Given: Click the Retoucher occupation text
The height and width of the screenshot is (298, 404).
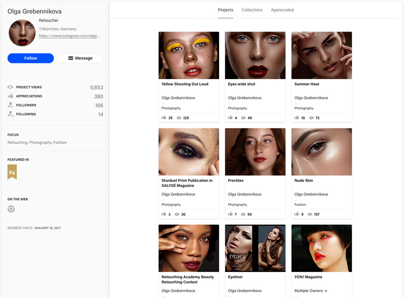Looking at the screenshot, I should [x=48, y=20].
